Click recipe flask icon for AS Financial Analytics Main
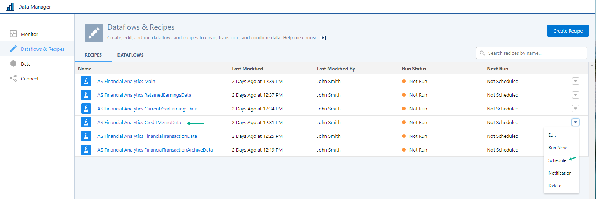 coord(86,81)
